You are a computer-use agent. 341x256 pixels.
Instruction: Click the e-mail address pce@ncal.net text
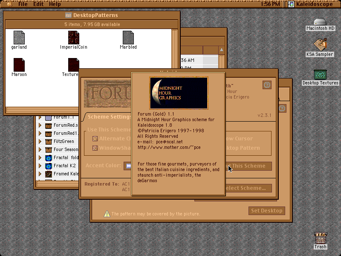[169, 142]
